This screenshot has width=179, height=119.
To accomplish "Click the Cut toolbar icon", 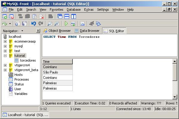I will (x=21, y=17).
